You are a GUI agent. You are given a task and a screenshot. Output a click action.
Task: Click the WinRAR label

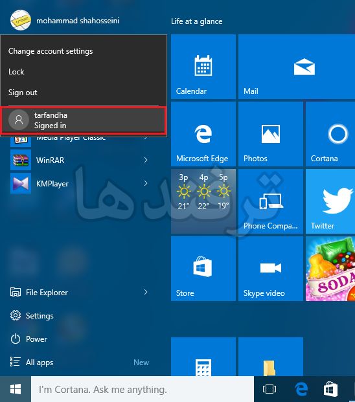(x=51, y=161)
